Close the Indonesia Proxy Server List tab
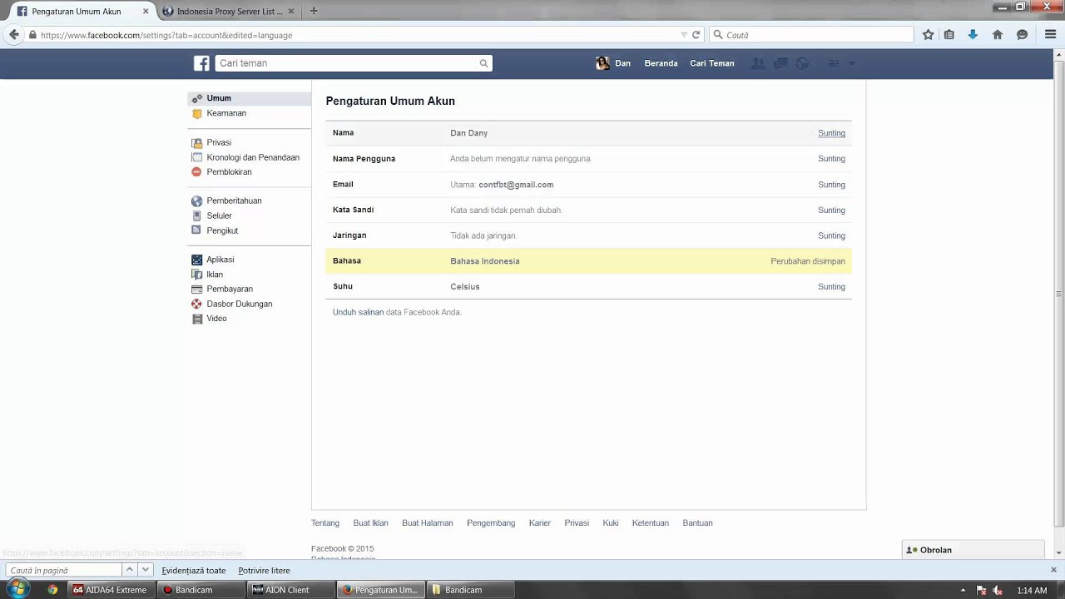 point(290,12)
